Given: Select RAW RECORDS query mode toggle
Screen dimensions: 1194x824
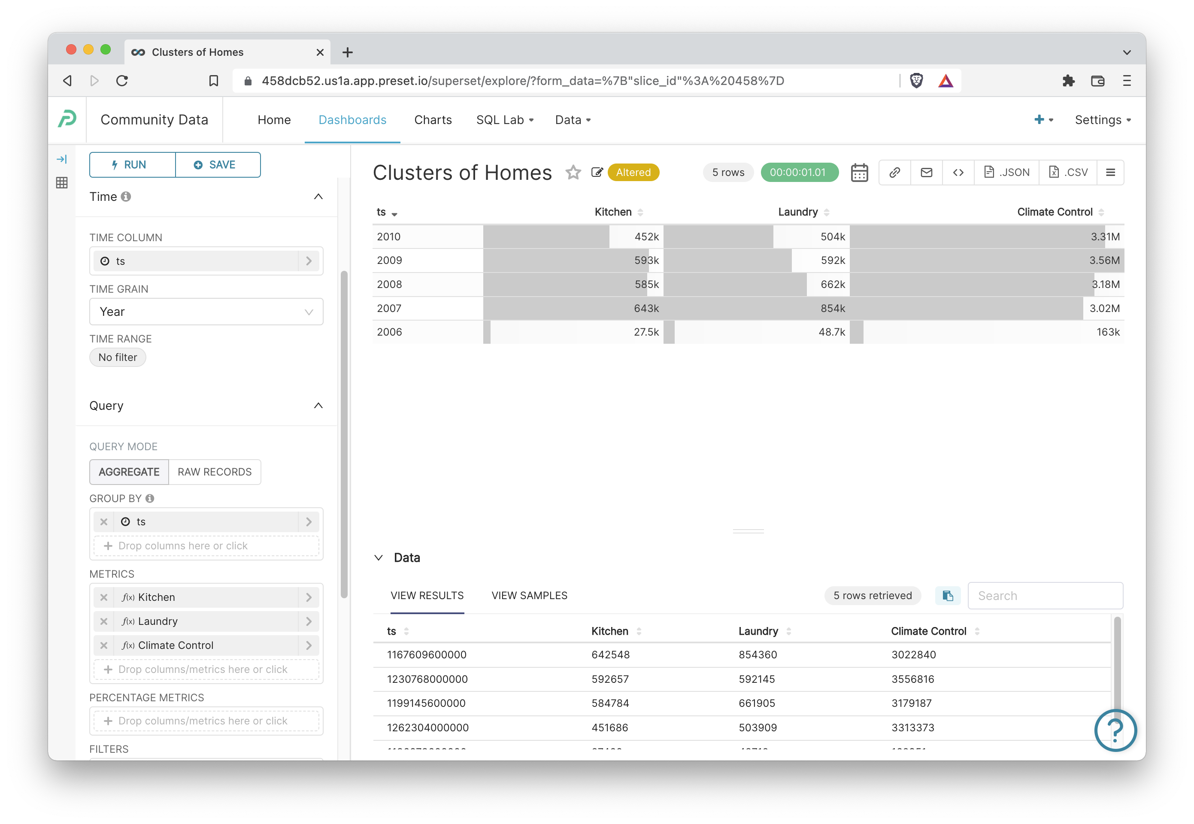Looking at the screenshot, I should coord(214,471).
